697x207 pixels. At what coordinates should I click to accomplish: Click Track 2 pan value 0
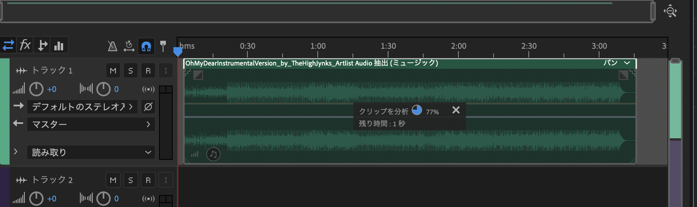pos(116,199)
